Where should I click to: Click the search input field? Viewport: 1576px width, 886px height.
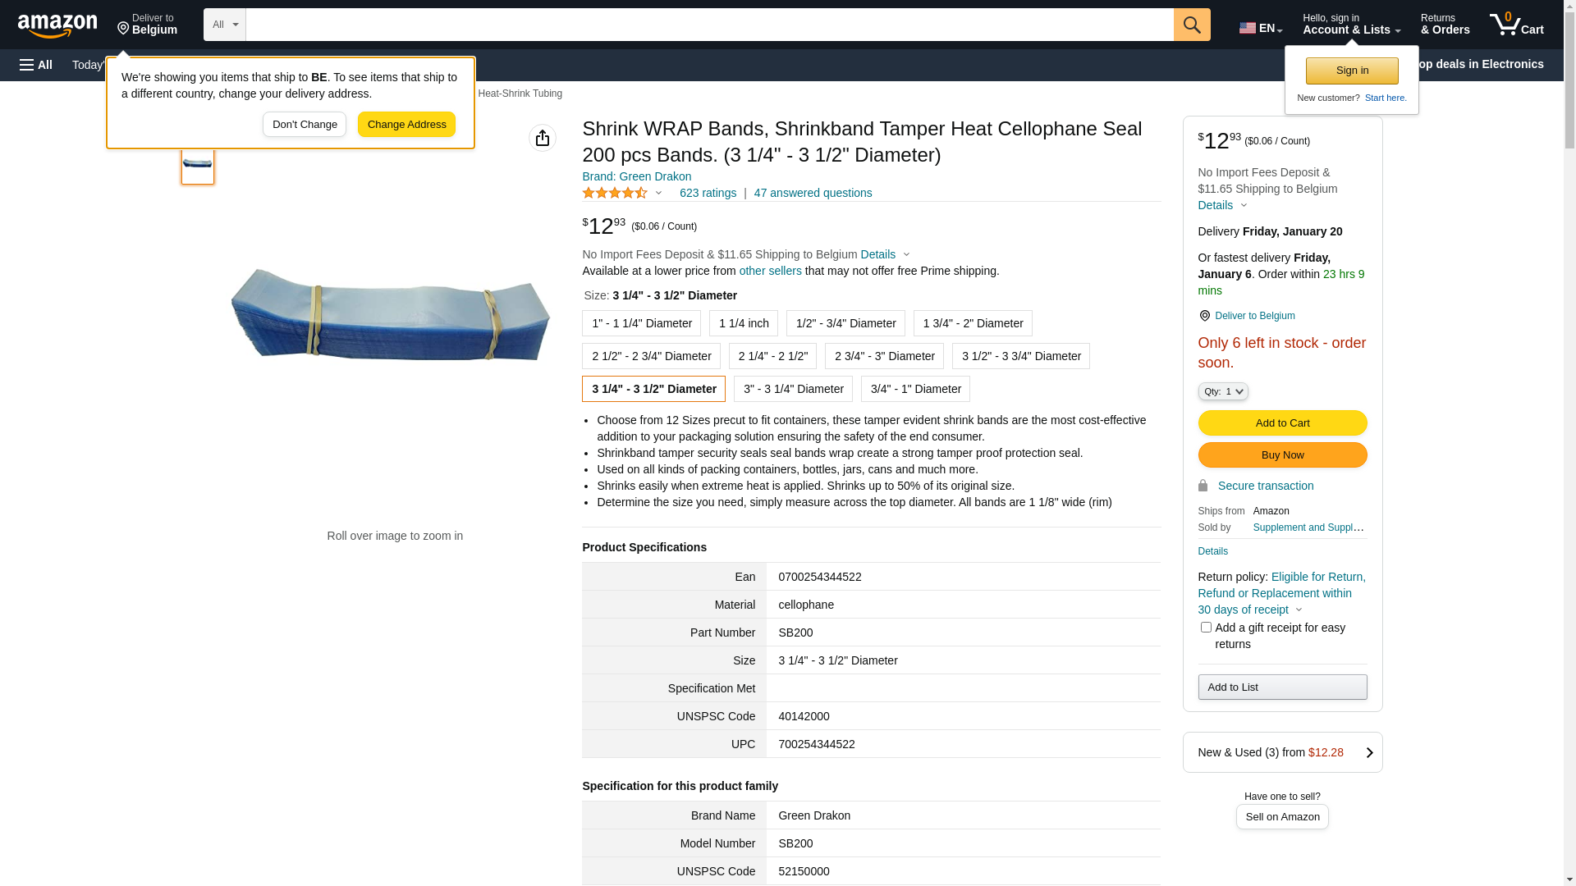[x=710, y=25]
